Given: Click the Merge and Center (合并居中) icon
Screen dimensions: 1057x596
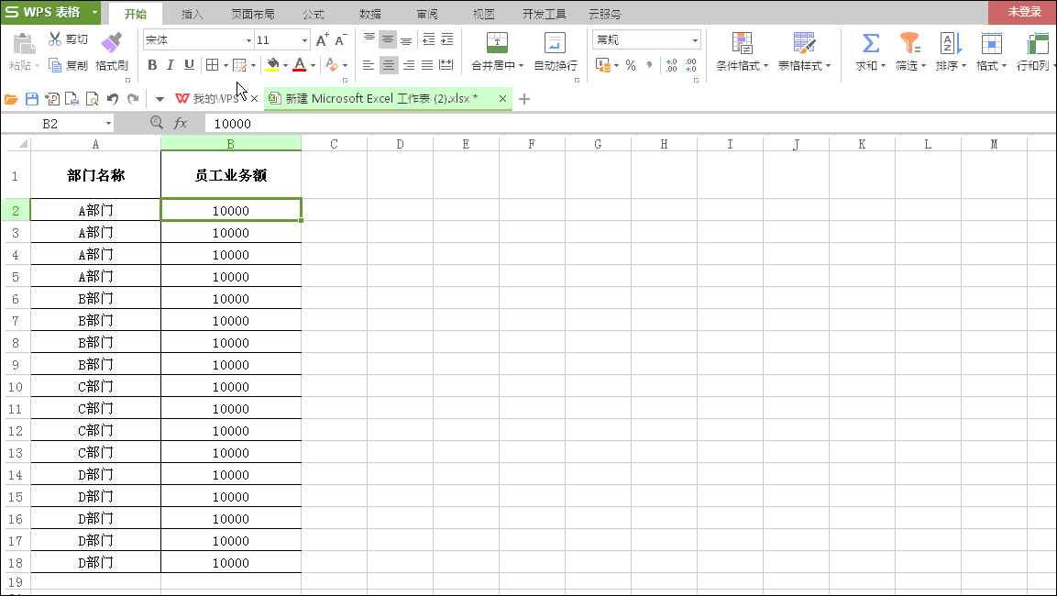Looking at the screenshot, I should pos(498,43).
